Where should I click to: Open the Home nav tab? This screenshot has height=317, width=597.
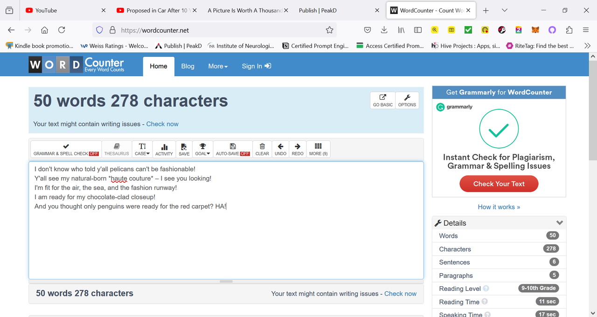pos(159,66)
